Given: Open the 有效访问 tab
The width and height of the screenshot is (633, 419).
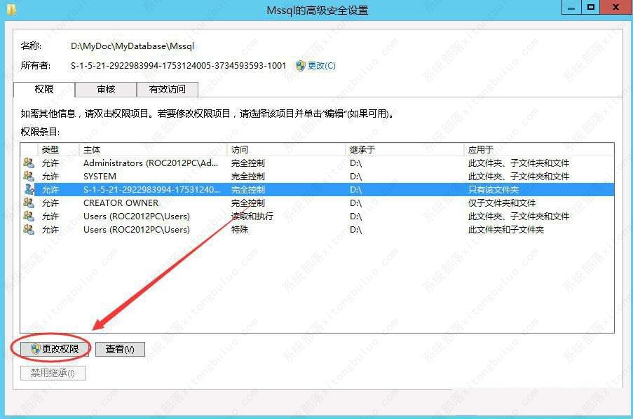Looking at the screenshot, I should click(167, 90).
